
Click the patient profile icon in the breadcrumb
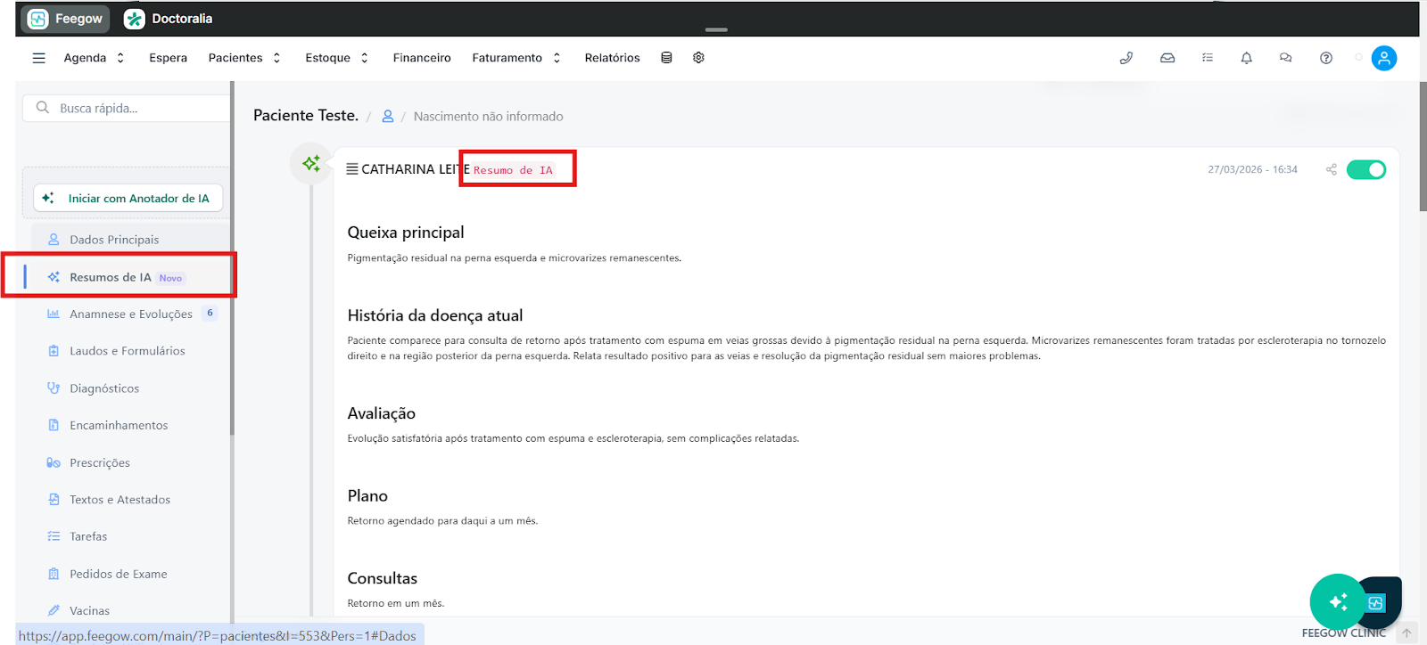pyautogui.click(x=388, y=116)
